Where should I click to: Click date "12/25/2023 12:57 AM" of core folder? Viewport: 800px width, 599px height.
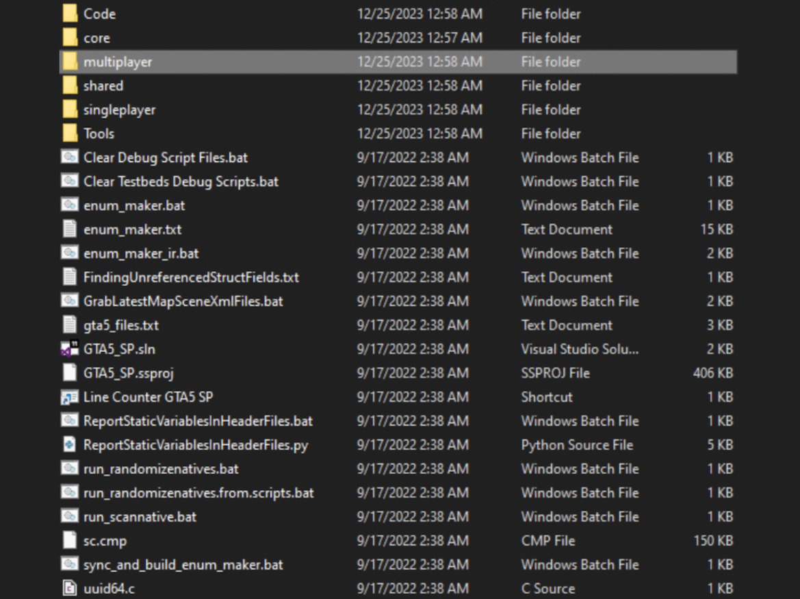[420, 38]
